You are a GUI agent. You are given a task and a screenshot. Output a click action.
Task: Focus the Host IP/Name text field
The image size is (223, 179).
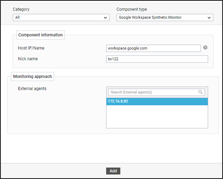point(153,48)
